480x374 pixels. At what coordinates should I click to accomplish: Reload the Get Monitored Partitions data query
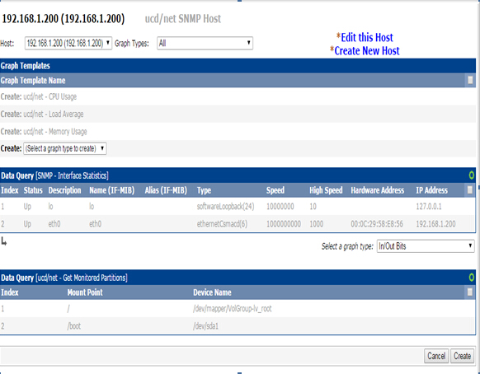point(471,278)
